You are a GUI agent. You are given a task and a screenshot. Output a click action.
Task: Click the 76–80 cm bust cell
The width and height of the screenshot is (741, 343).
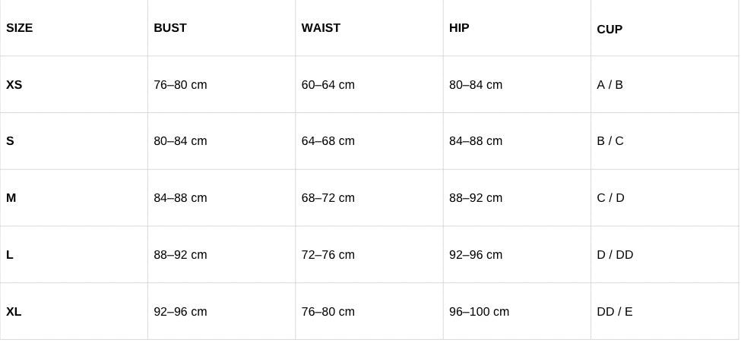pos(180,85)
